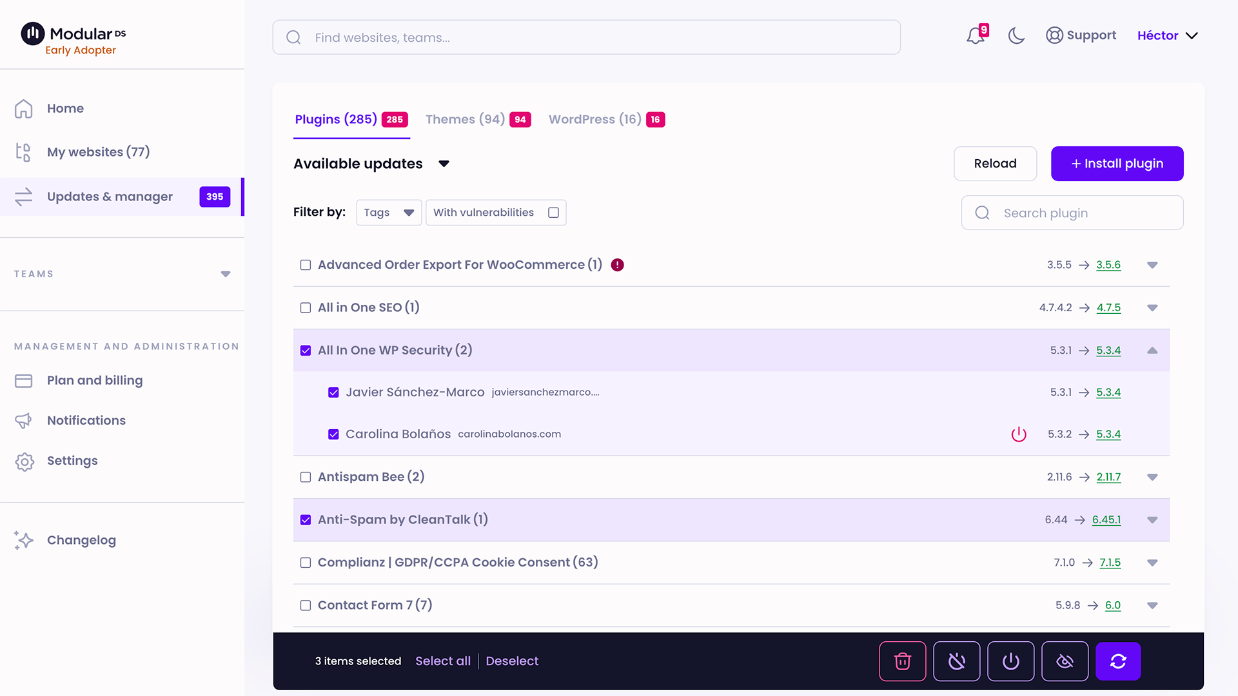Switch to the WordPress tab
Image resolution: width=1238 pixels, height=696 pixels.
[x=595, y=119]
